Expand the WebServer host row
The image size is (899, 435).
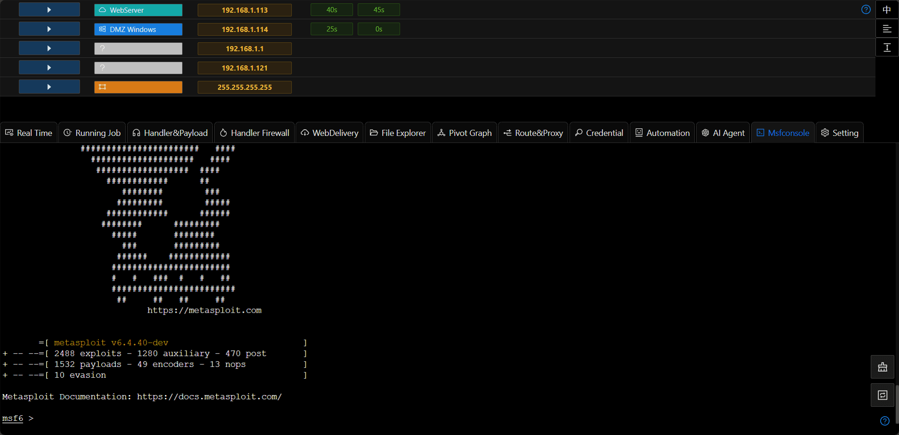point(49,9)
